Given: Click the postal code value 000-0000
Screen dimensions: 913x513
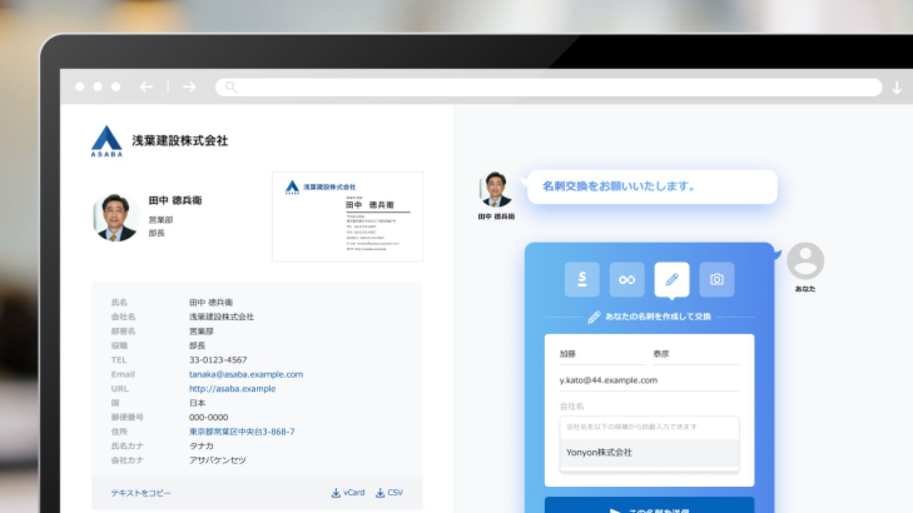Looking at the screenshot, I should coord(209,417).
